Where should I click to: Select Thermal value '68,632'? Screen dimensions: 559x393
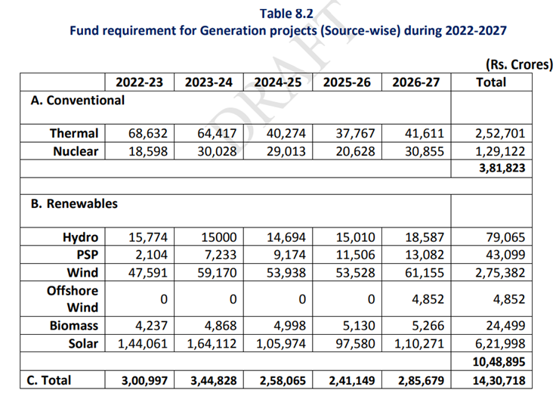[x=148, y=133]
